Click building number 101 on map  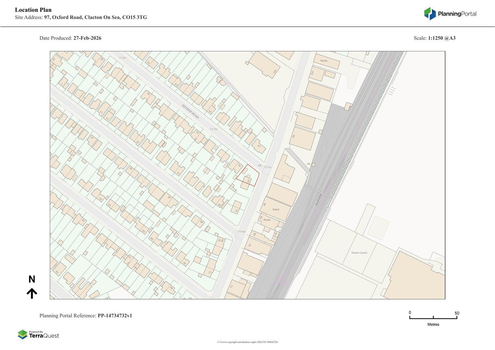(x=274, y=72)
